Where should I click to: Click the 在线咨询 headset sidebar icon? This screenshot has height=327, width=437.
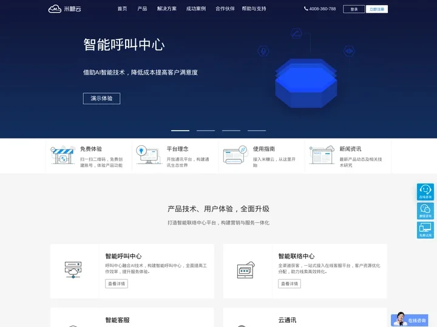click(x=425, y=191)
